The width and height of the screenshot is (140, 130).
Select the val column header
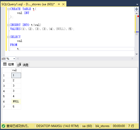coord(16,70)
